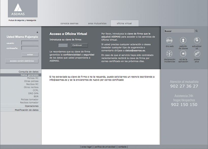Open the BDR sidebar entry
The image size is (208, 149).
click(x=36, y=96)
